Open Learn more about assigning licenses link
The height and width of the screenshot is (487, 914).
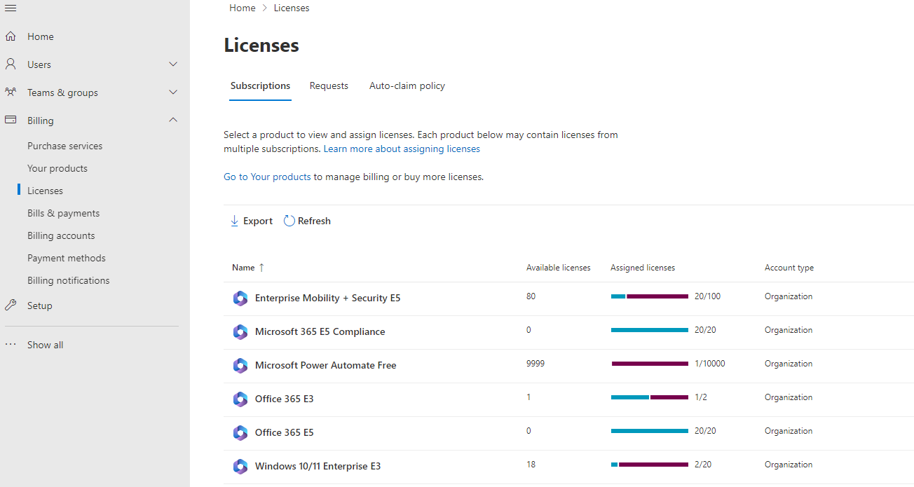(402, 149)
